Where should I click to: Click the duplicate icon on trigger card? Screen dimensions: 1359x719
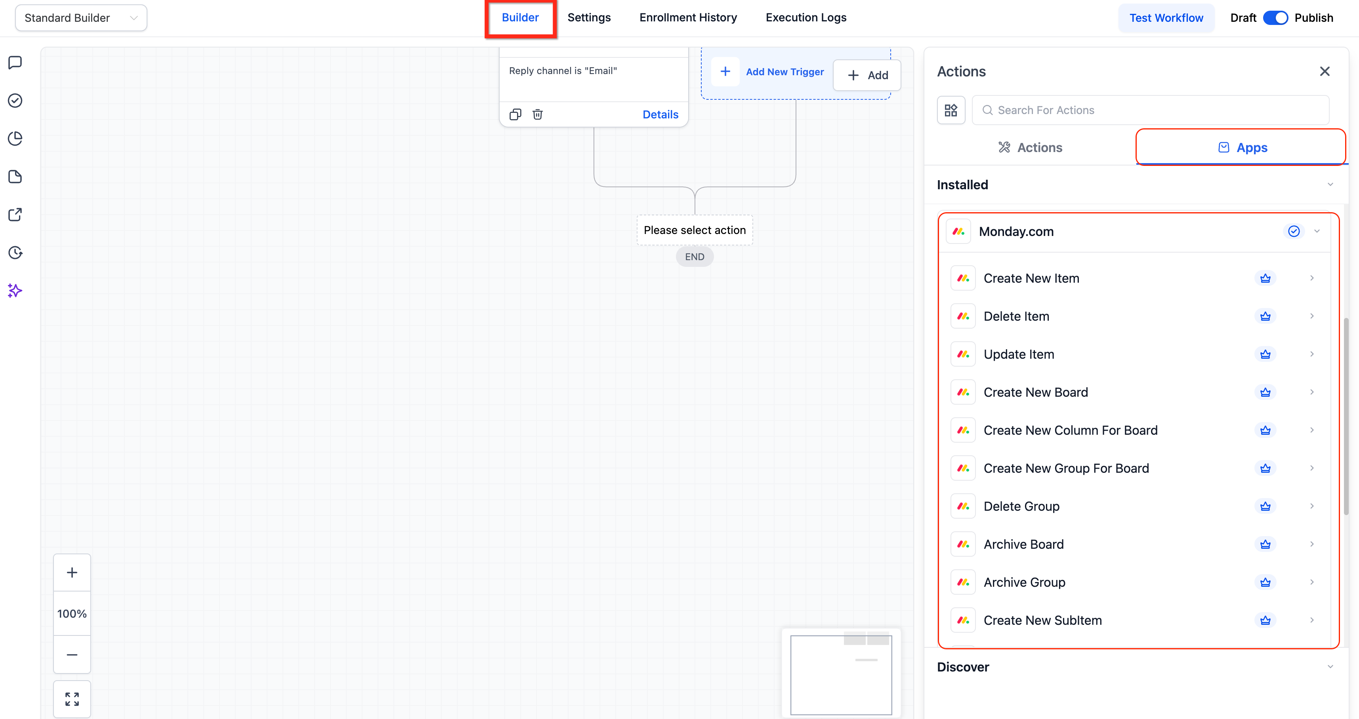515,114
